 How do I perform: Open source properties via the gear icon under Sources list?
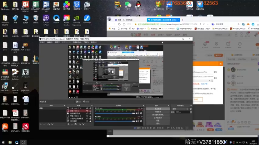pos(75,124)
